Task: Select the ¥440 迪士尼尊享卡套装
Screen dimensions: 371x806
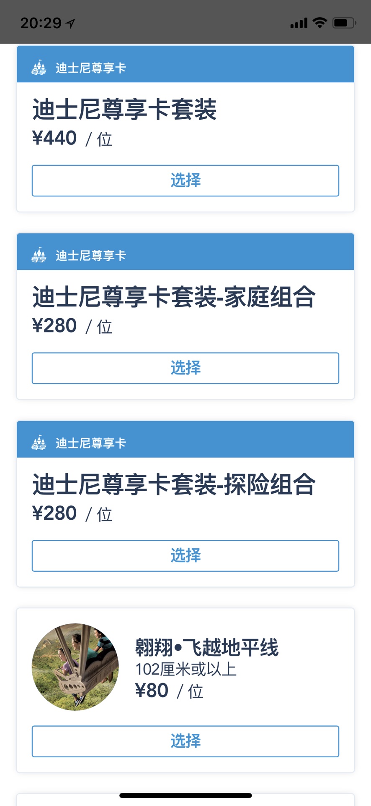Action: tap(185, 181)
